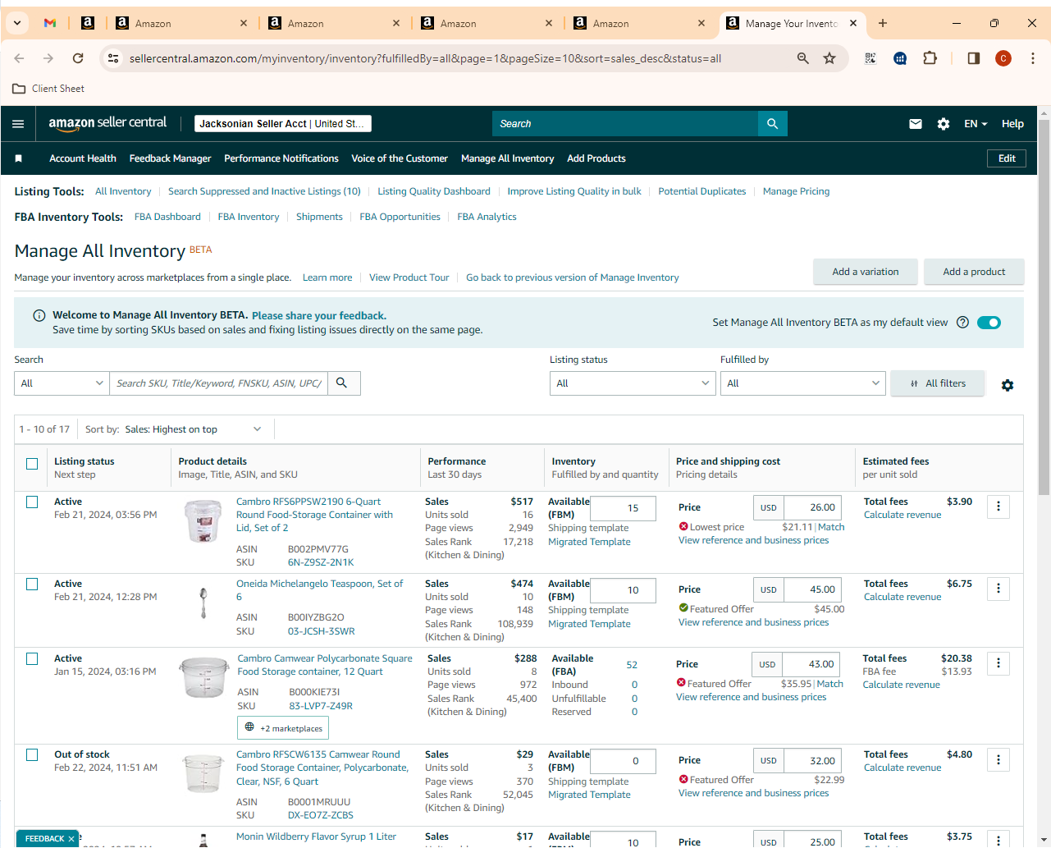Click Calculate revenue for Oneida Teaspoon row

point(902,597)
